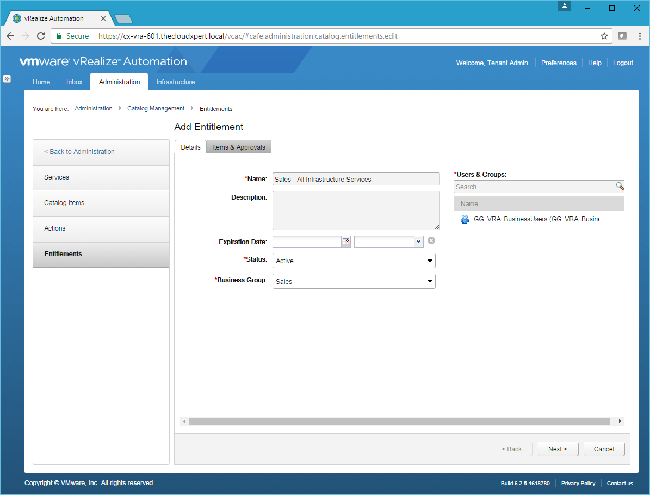Expand the left side panel double-arrow icon

[x=7, y=78]
